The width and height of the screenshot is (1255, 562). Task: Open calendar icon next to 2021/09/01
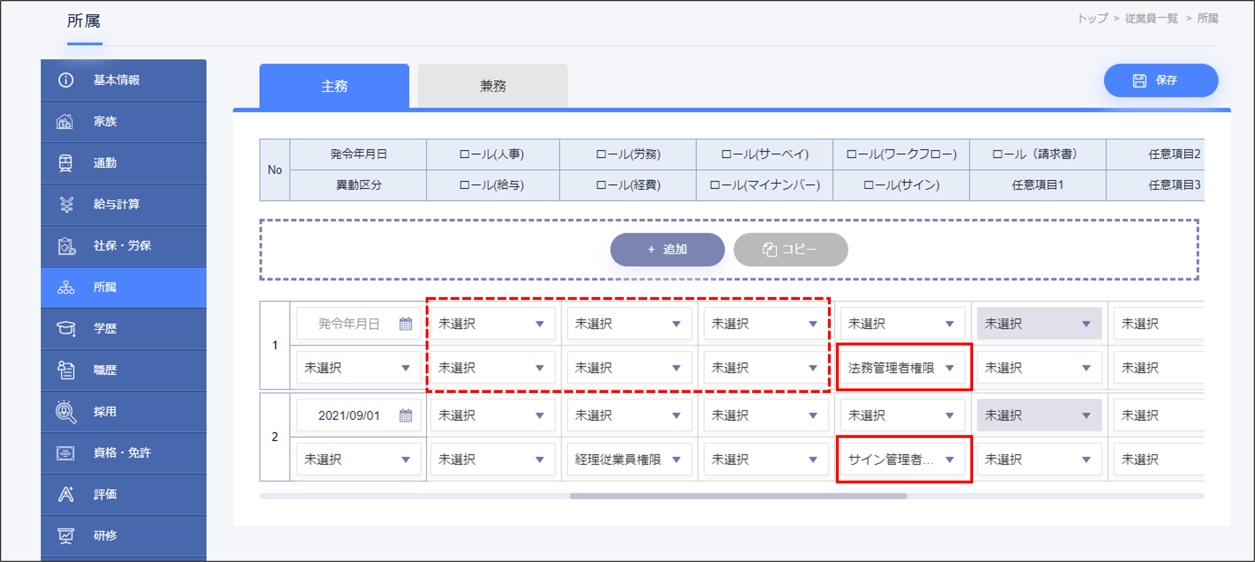[x=405, y=415]
